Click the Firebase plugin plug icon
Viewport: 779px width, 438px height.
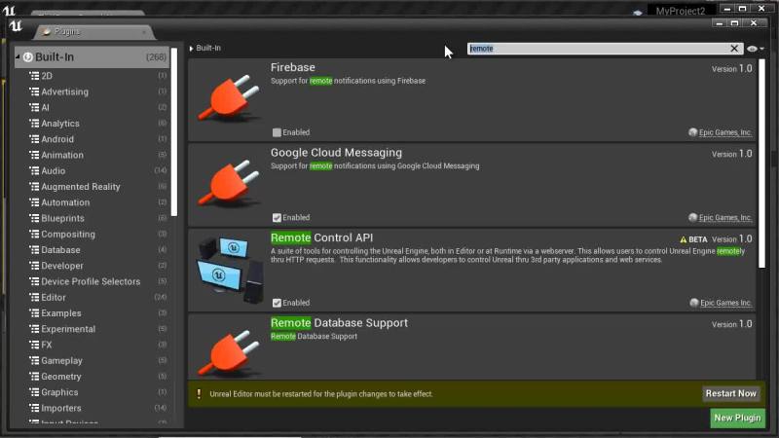pyautogui.click(x=229, y=98)
